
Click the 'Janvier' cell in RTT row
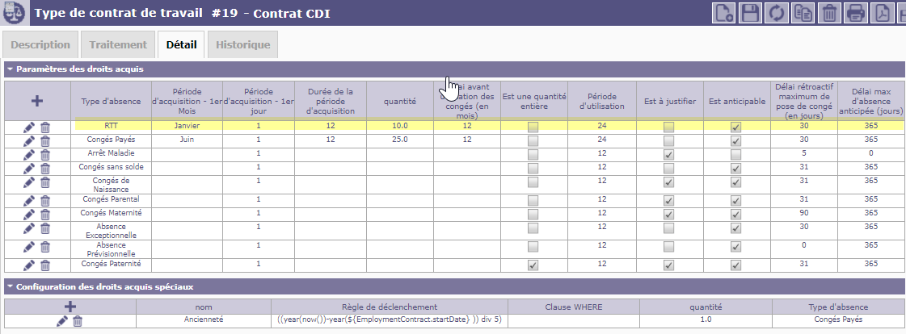[187, 126]
